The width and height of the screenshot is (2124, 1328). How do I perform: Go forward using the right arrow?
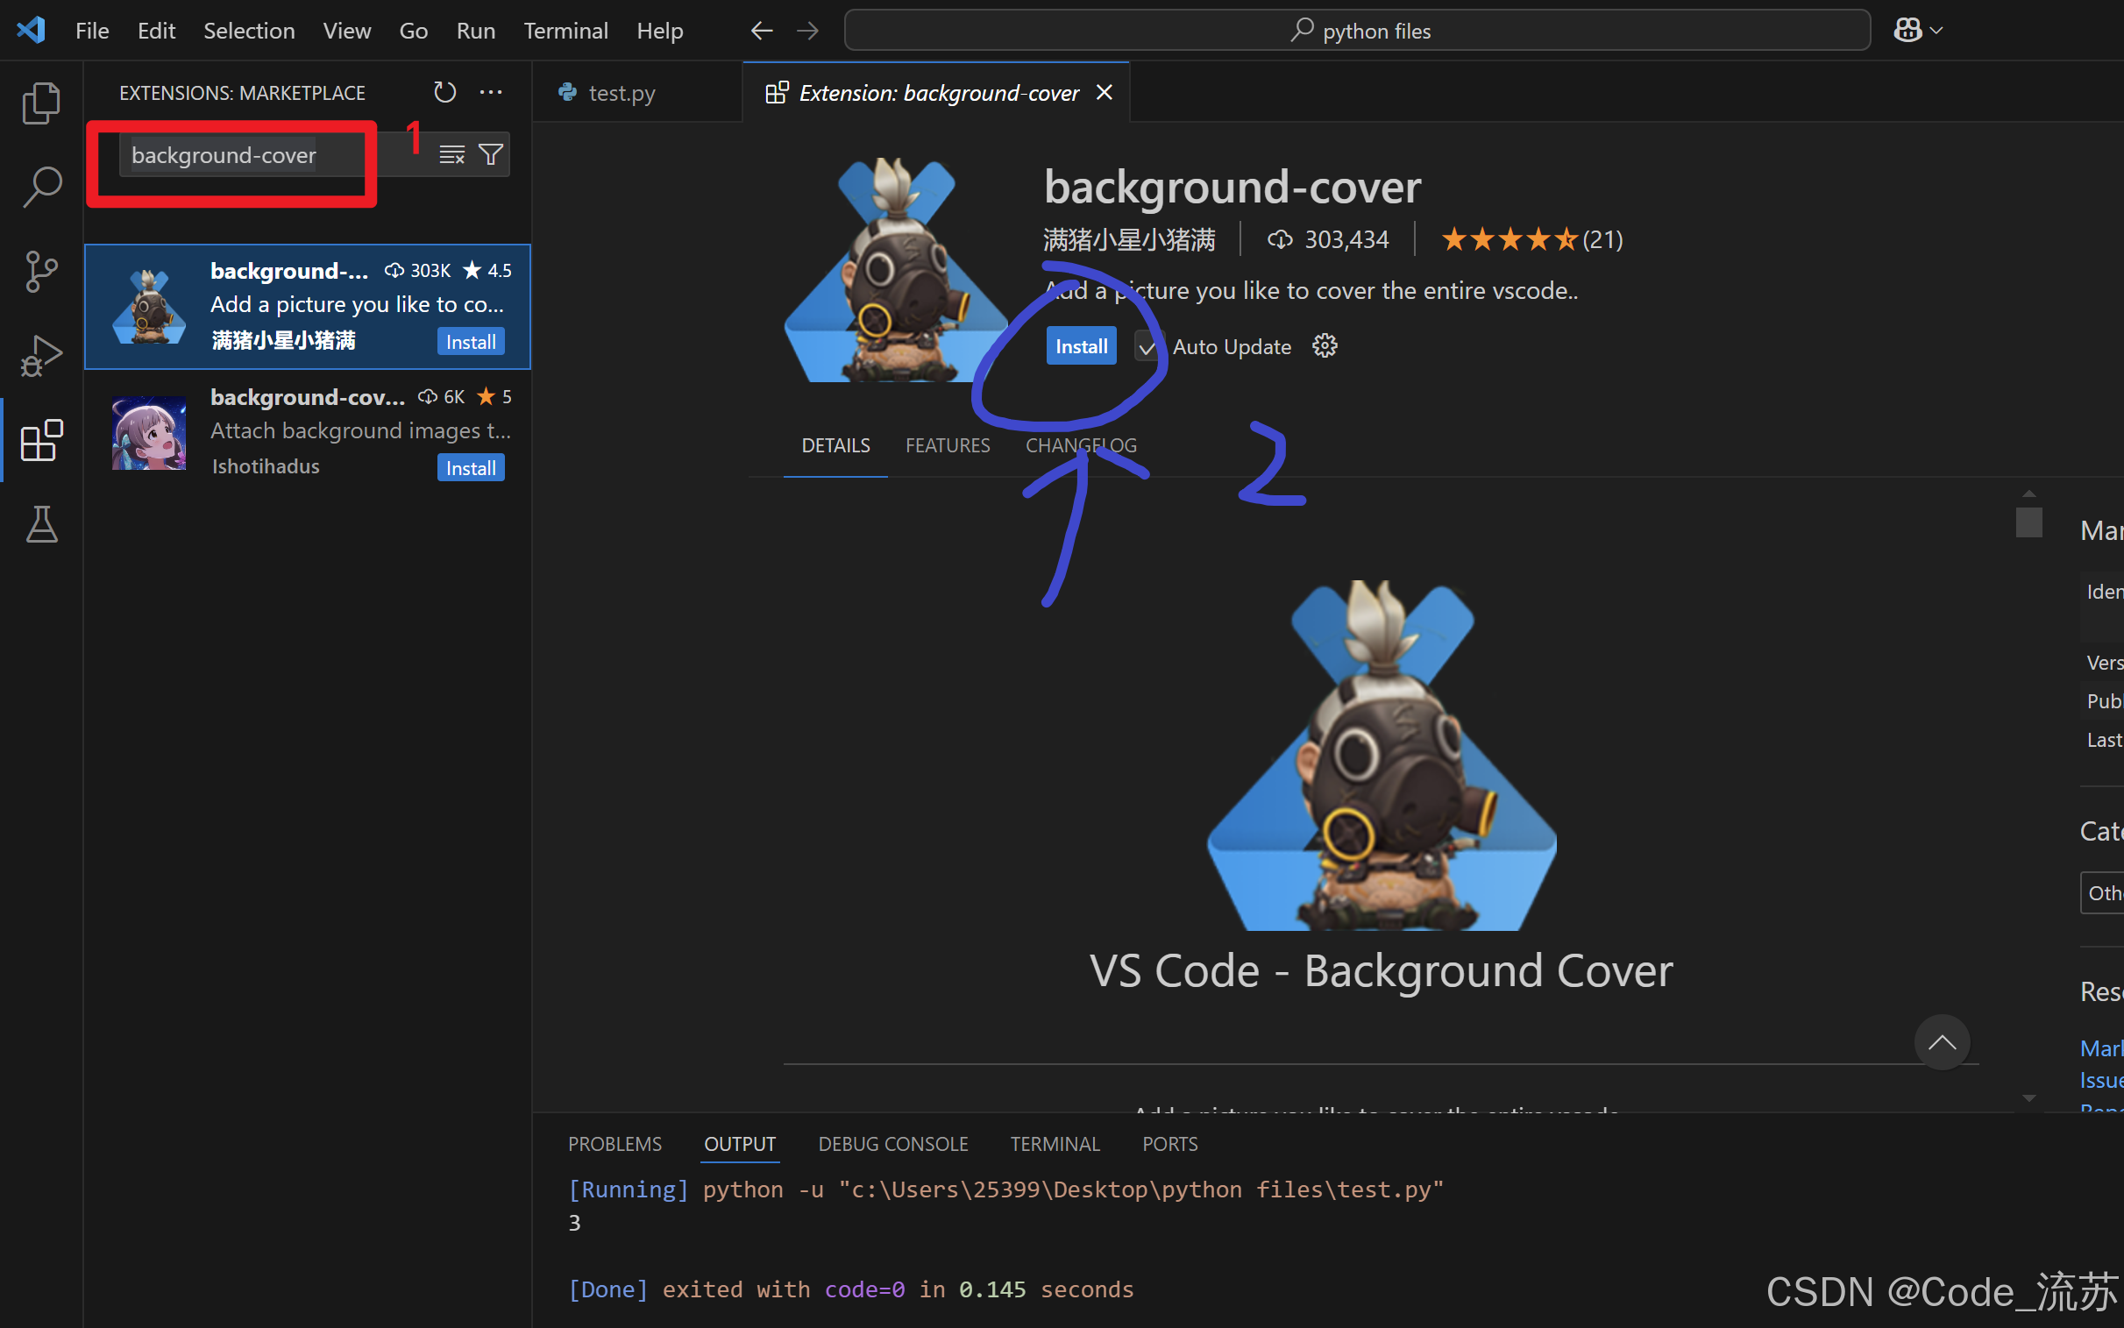pos(808,31)
